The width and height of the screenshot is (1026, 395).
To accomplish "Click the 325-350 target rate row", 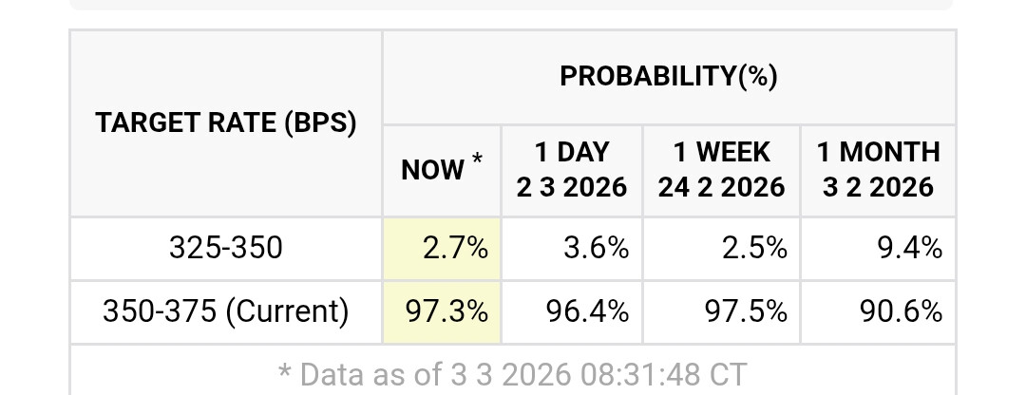I will pyautogui.click(x=226, y=249).
